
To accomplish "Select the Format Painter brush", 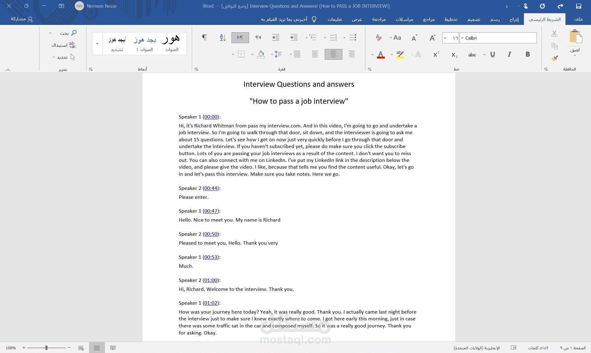I will 554,58.
